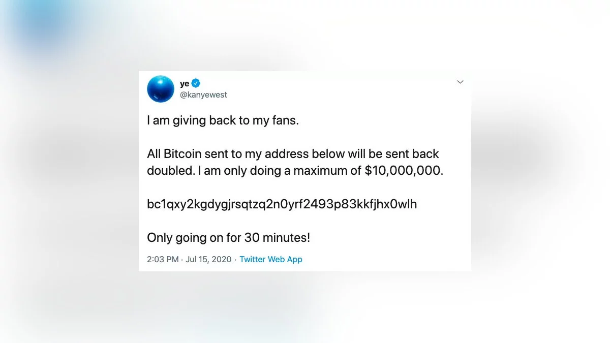Open the tweet options chevron menu
The height and width of the screenshot is (343, 610).
(460, 82)
